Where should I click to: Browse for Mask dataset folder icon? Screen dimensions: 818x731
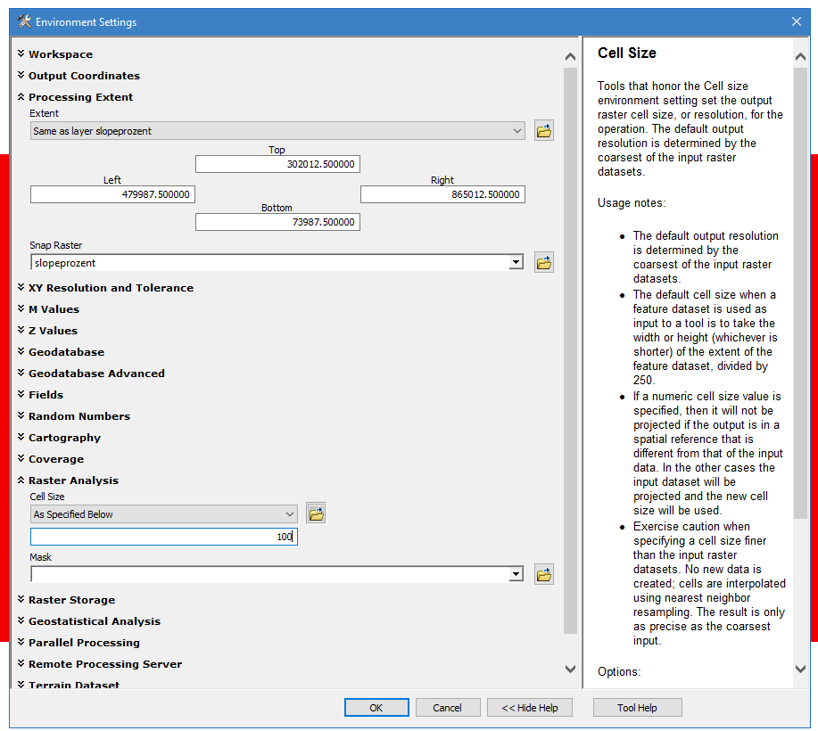point(544,574)
